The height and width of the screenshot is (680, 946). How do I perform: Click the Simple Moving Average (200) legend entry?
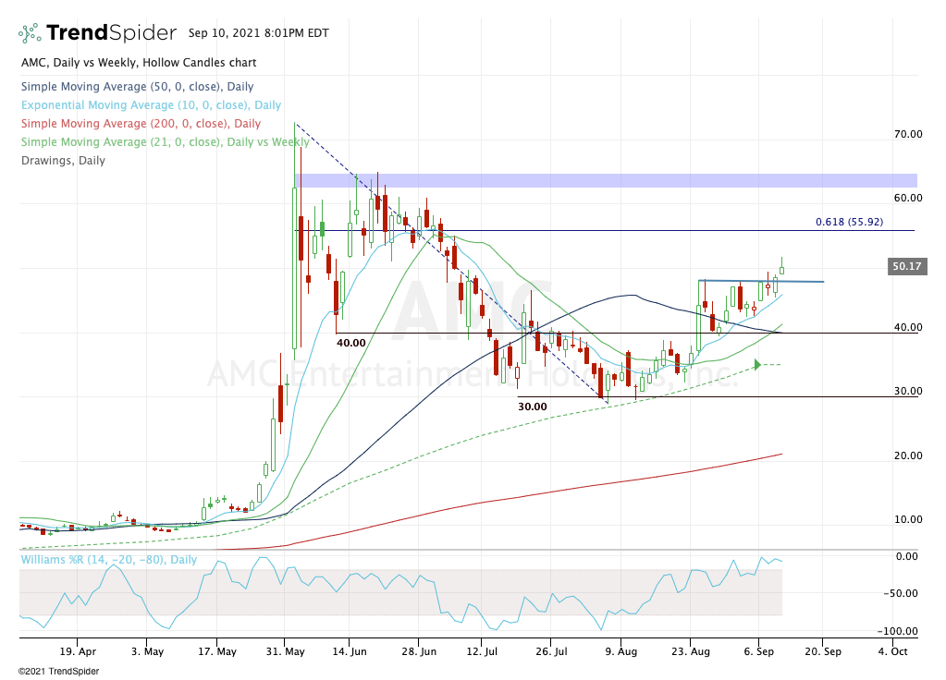tap(141, 124)
